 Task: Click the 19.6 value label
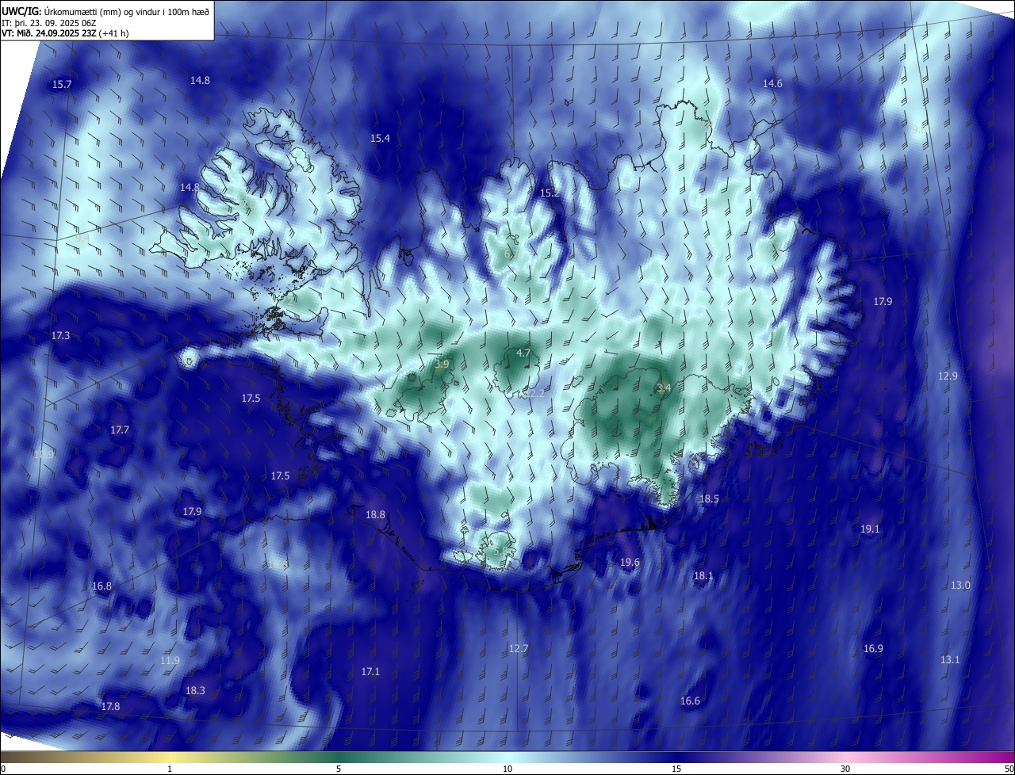pos(630,562)
